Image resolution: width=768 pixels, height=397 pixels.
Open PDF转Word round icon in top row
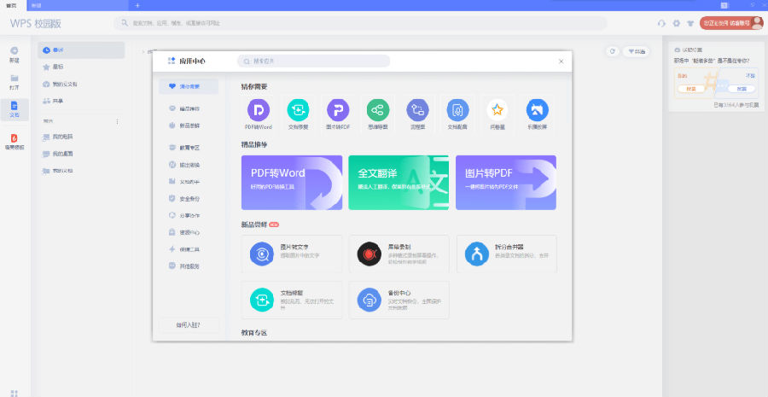click(258, 110)
